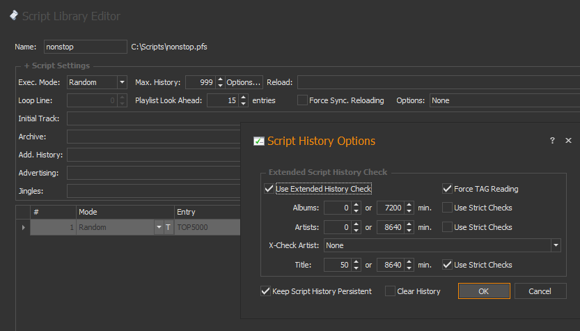Click the C:\Scripts\nonstop.pfs path text
Image resolution: width=580 pixels, height=331 pixels.
pyautogui.click(x=169, y=47)
